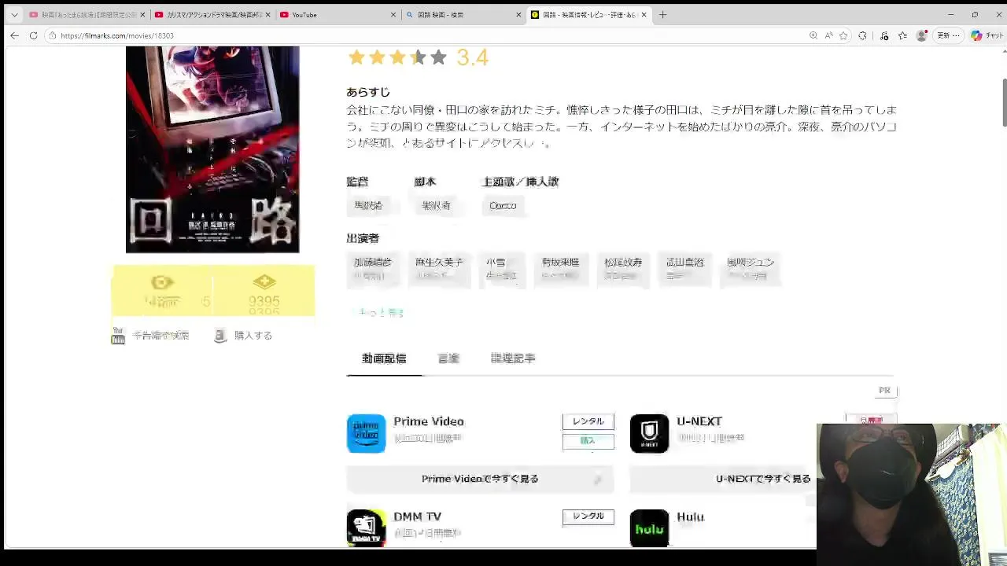Open cast member 麻生久美子

[x=439, y=268]
